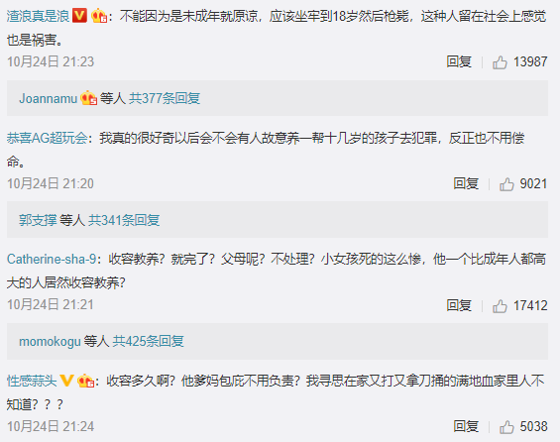Click 回复 on Catherine-sha-9's comment
The image size is (560, 442).
pyautogui.click(x=459, y=305)
